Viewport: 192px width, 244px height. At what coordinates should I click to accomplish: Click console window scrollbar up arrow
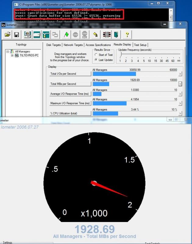tap(171, 11)
